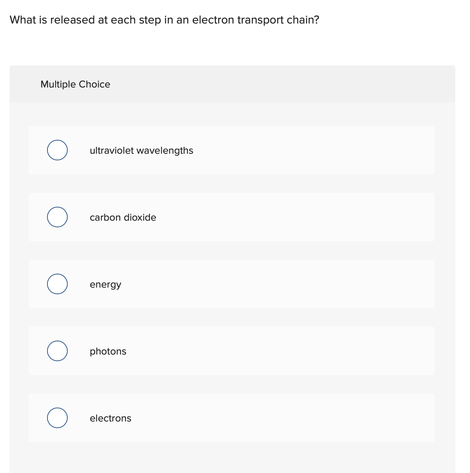470x473 pixels.
Task: Click the answer text photons
Action: coord(108,351)
